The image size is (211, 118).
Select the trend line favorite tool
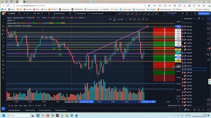tap(119, 13)
